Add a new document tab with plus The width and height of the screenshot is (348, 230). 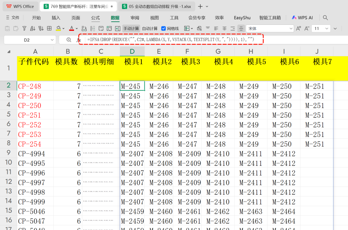[x=200, y=6]
